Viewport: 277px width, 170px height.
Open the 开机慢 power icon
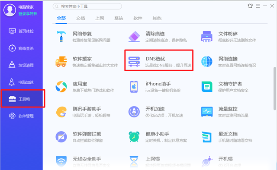click(x=207, y=161)
